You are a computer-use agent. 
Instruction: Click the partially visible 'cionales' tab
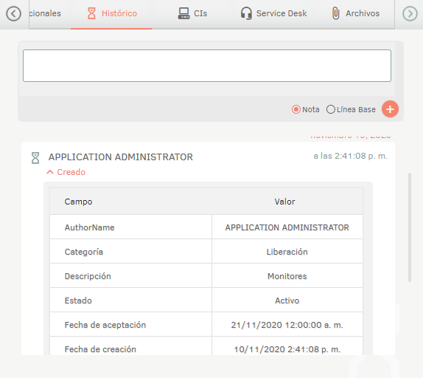click(x=45, y=13)
